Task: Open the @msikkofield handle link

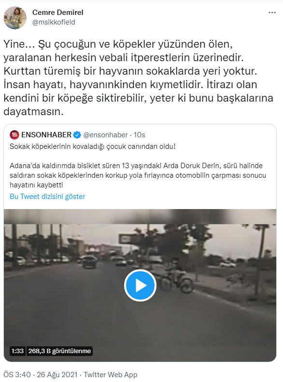Action: pos(54,22)
